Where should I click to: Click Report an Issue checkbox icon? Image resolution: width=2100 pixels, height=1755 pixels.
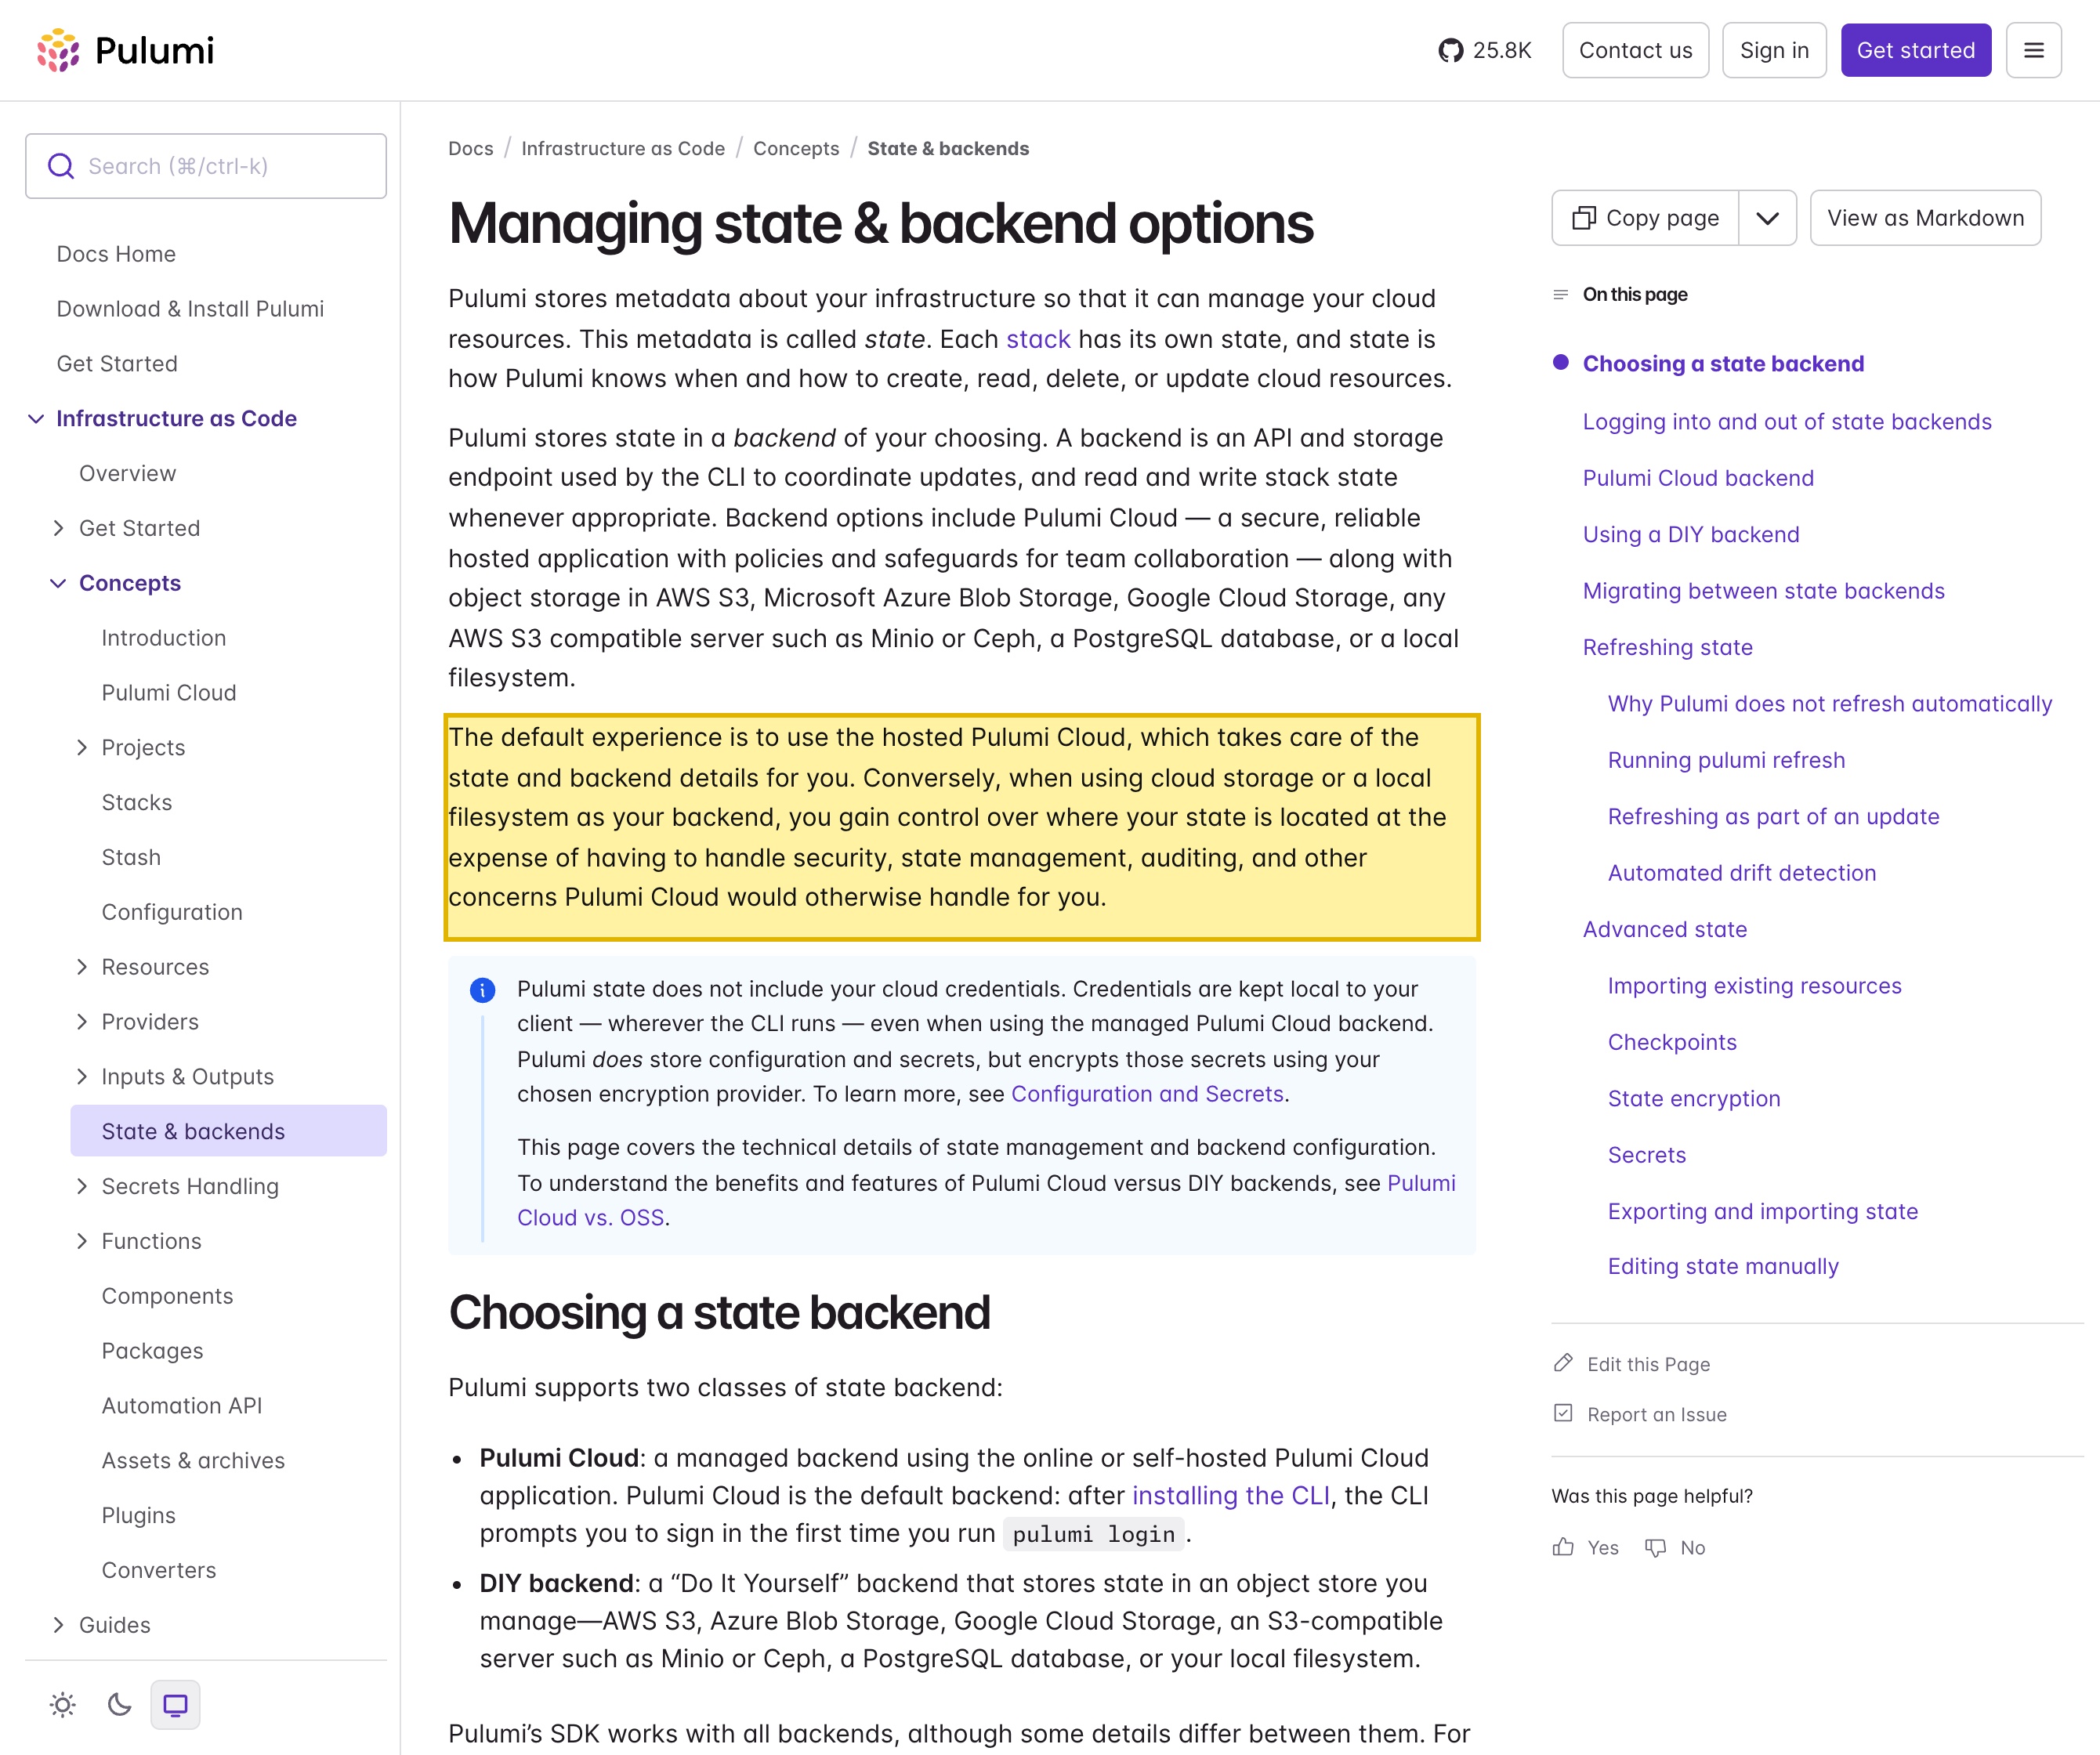point(1563,1413)
